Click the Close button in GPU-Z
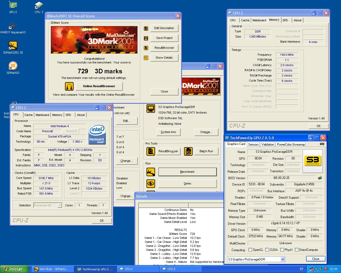This screenshot has width=341, height=273. coord(316,259)
